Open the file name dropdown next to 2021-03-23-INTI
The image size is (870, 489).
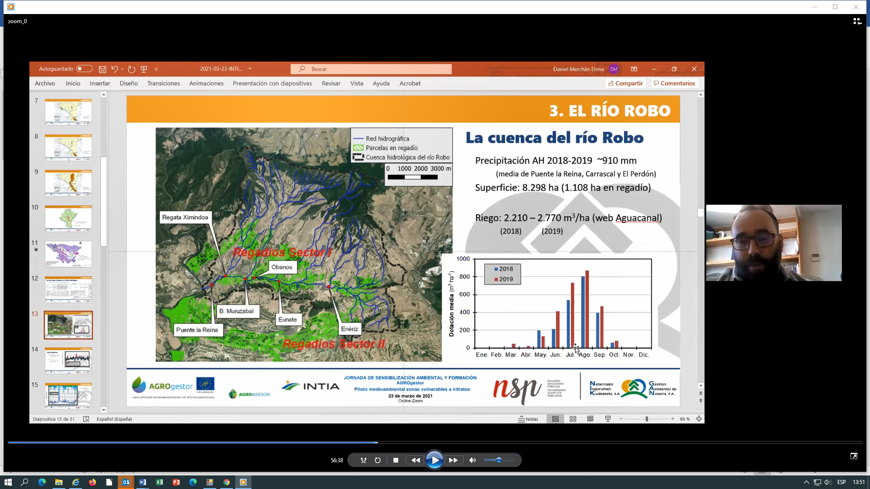click(x=250, y=69)
